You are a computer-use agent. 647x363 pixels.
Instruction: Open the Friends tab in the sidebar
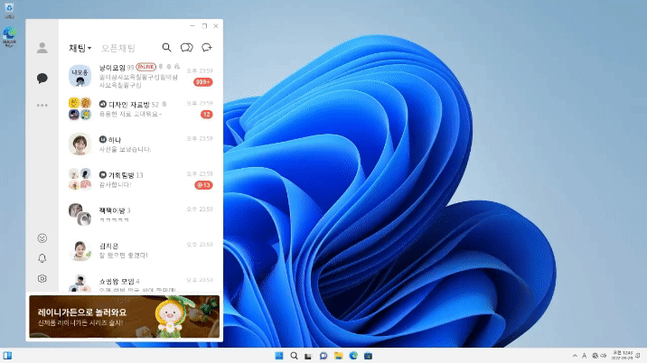coord(42,48)
